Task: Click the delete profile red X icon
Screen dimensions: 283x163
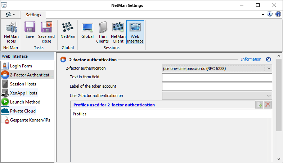Action: [x=268, y=105]
